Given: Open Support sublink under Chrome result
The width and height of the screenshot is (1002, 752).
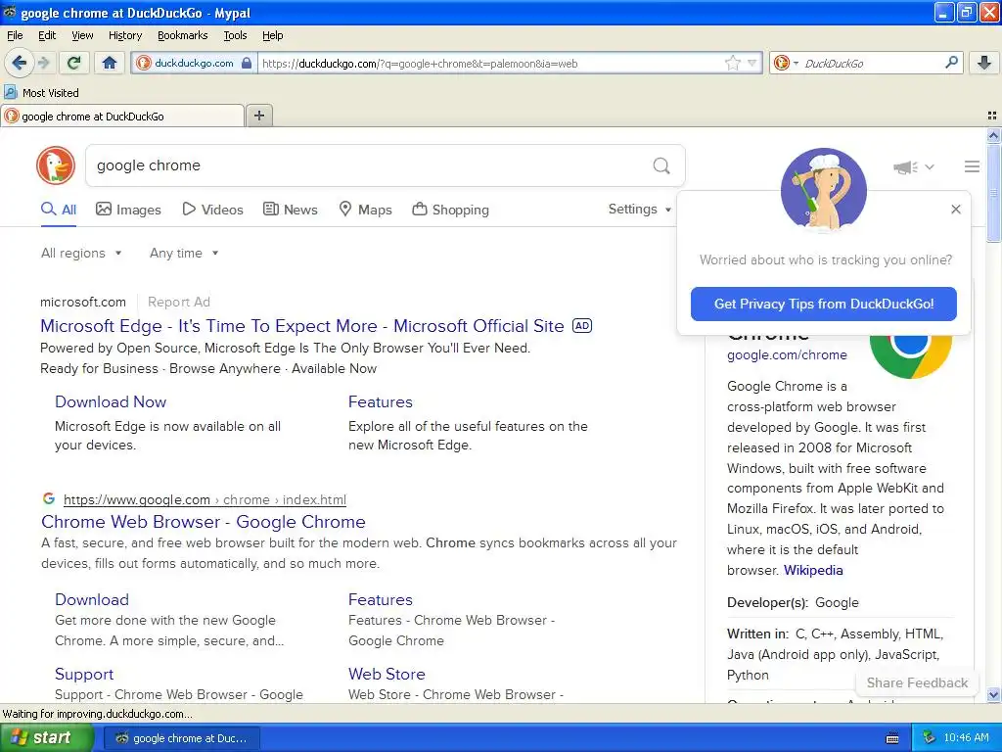Looking at the screenshot, I should [84, 674].
